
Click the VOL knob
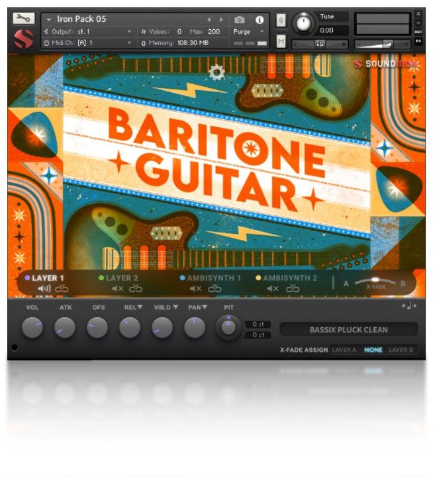32,327
